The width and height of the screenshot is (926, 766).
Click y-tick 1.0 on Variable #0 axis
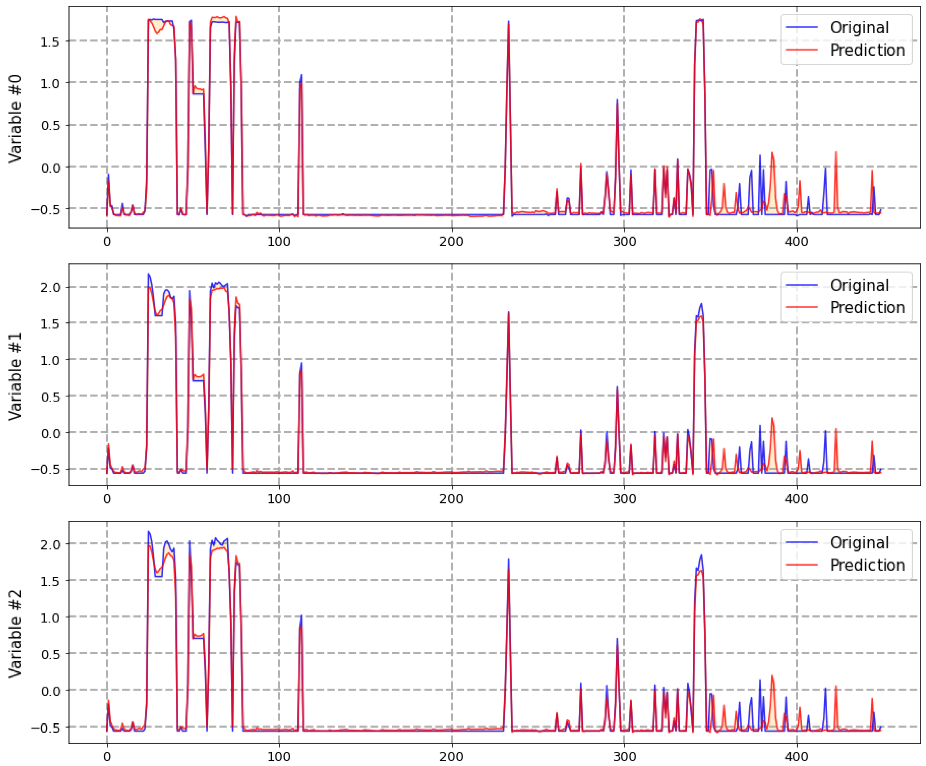[50, 84]
